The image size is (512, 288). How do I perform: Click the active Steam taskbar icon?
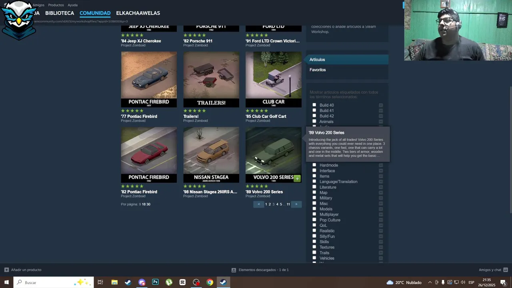(x=223, y=282)
